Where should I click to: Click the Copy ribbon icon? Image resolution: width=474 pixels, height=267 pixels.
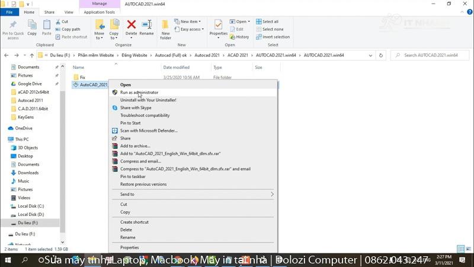coord(32,28)
